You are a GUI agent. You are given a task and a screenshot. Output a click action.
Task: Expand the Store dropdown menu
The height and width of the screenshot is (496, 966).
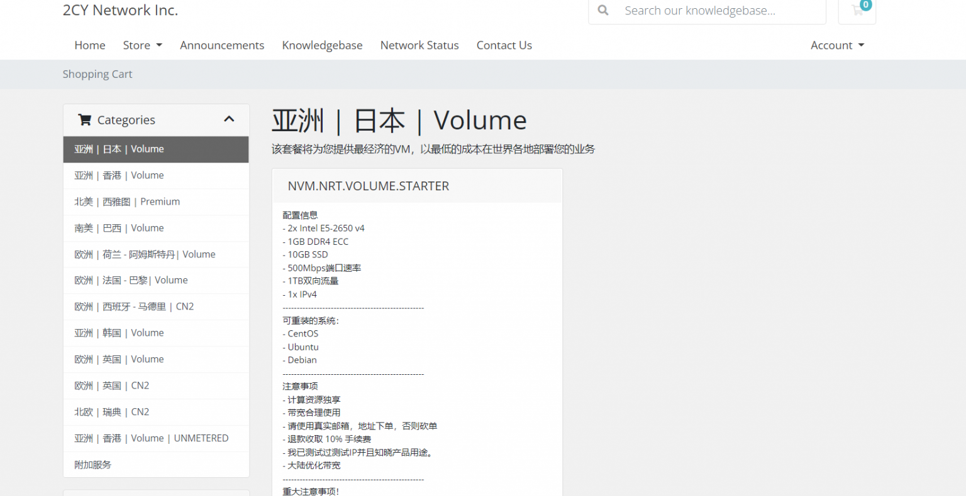pyautogui.click(x=143, y=45)
